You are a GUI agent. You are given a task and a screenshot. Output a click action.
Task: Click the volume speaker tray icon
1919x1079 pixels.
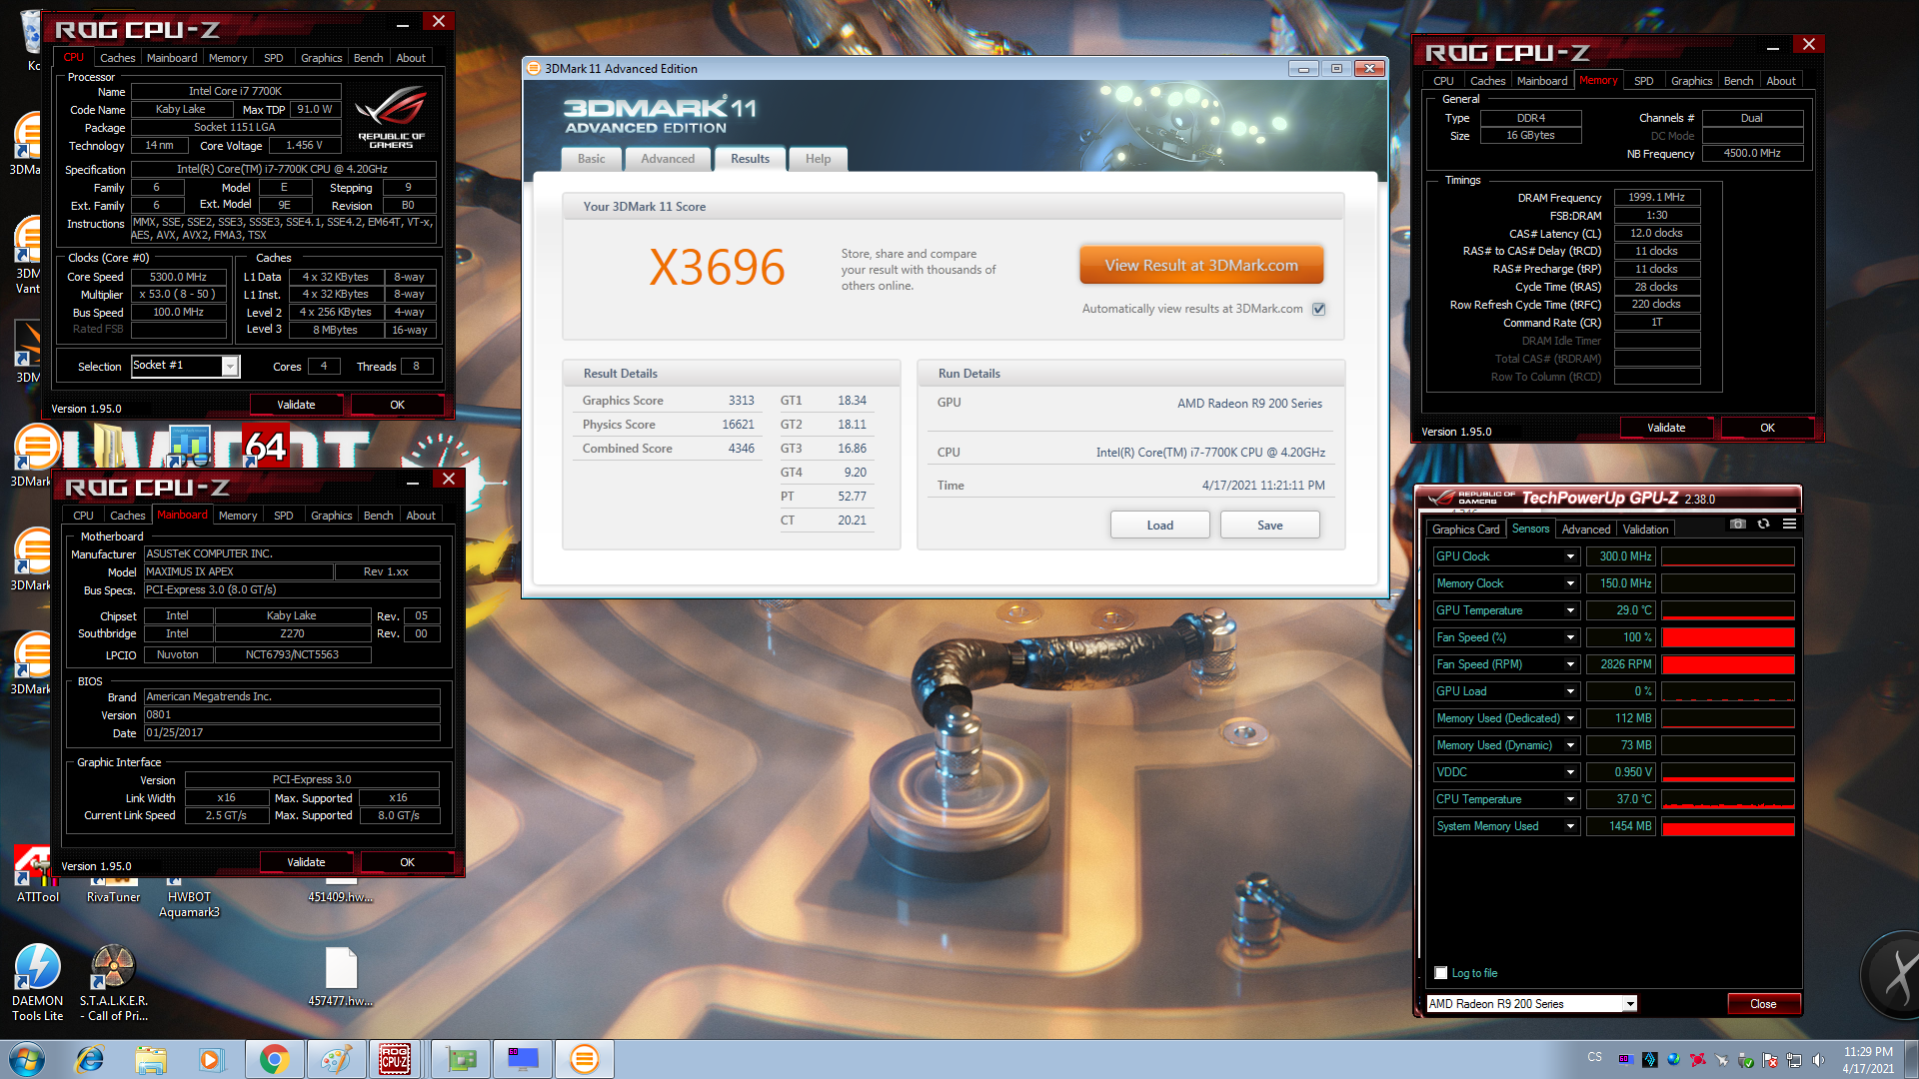pyautogui.click(x=1818, y=1060)
